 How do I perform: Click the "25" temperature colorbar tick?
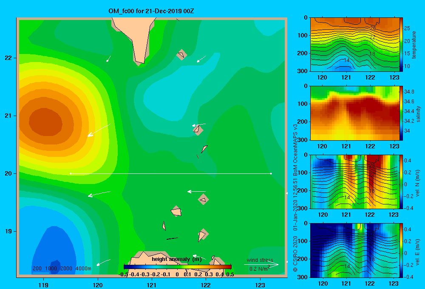tap(407, 28)
